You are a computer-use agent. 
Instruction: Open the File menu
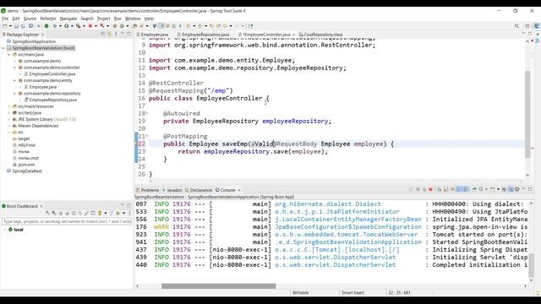(x=5, y=19)
